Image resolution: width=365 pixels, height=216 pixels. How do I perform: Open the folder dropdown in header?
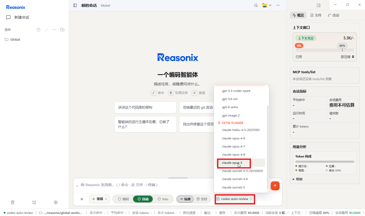267,5
